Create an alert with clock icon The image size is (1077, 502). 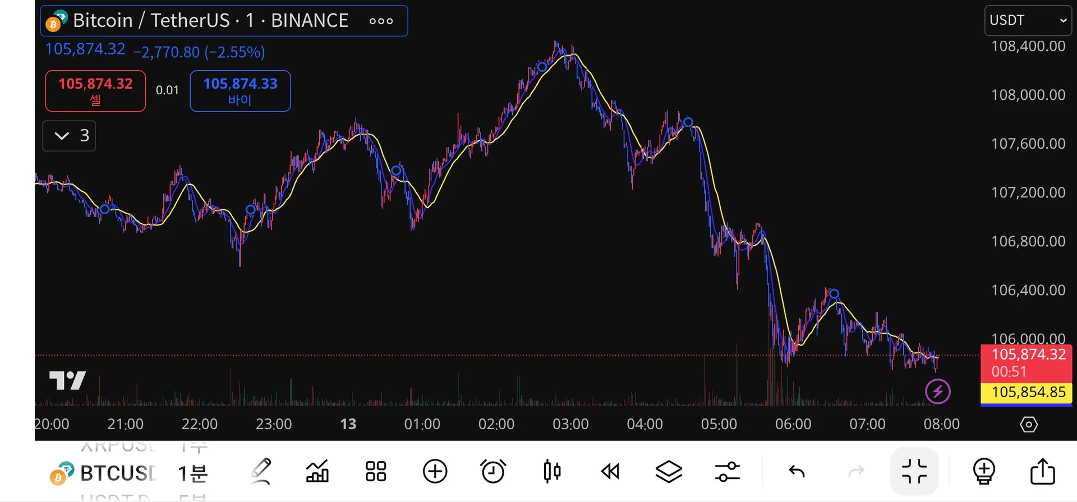(494, 471)
